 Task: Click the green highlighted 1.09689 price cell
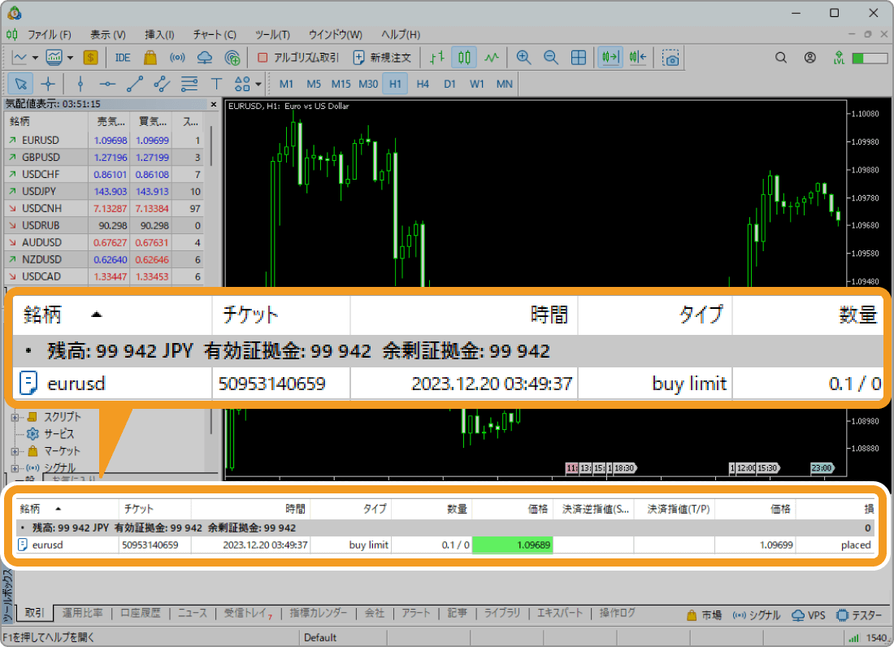click(x=512, y=545)
